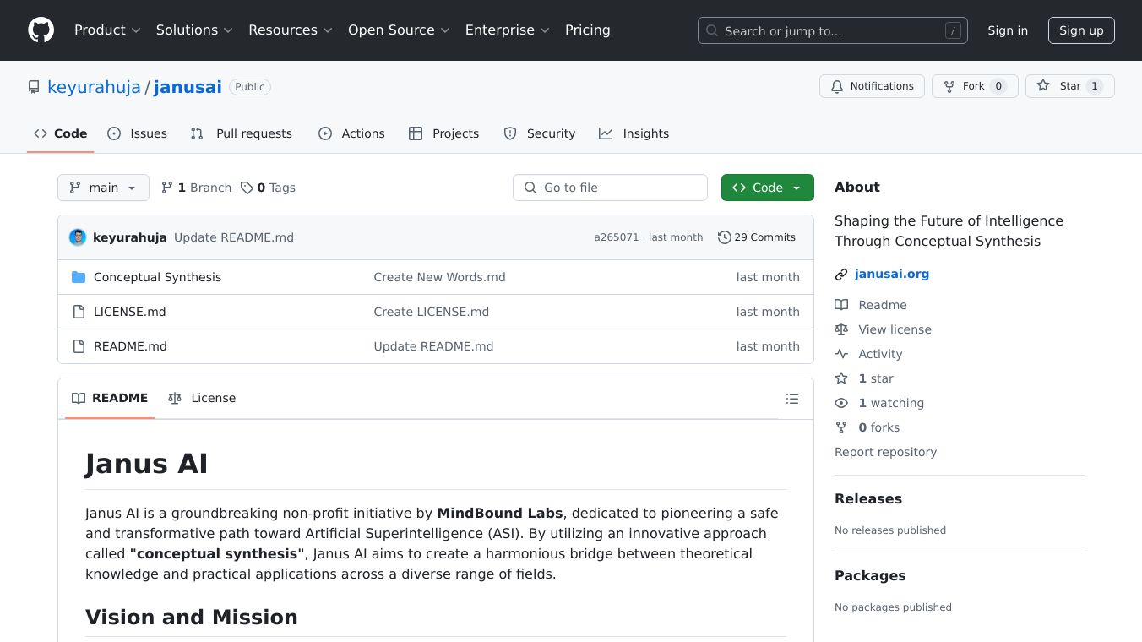This screenshot has height=642, width=1142.
Task: Click the GitHub logo icon
Action: click(x=41, y=30)
